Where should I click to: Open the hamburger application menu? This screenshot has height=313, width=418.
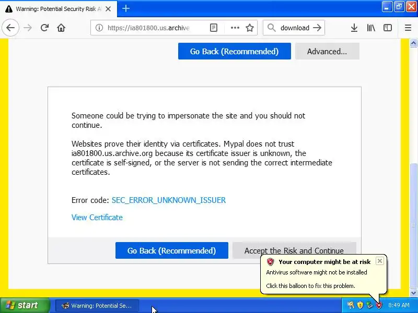point(408,28)
